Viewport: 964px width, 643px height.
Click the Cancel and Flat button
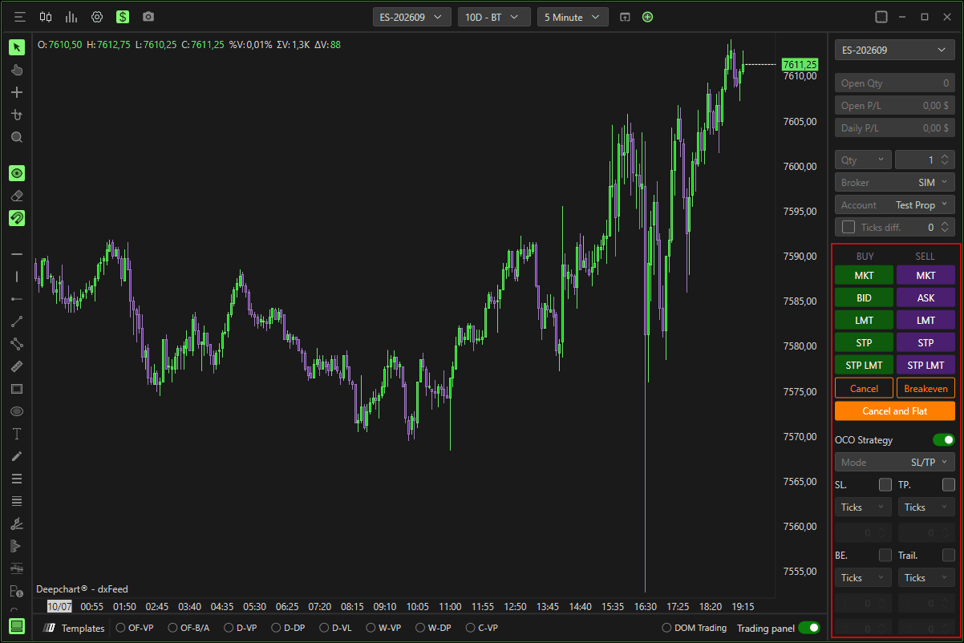(895, 410)
